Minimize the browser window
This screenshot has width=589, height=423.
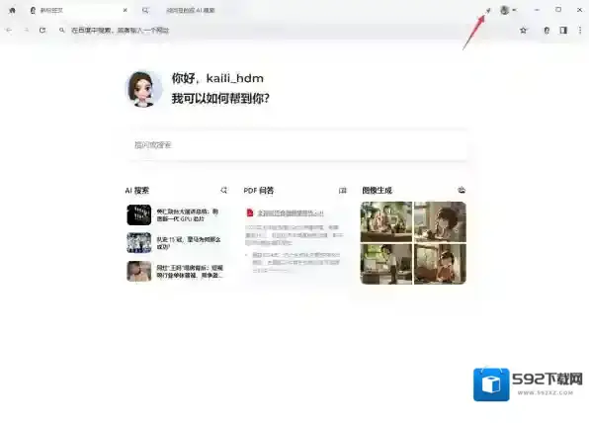point(538,10)
